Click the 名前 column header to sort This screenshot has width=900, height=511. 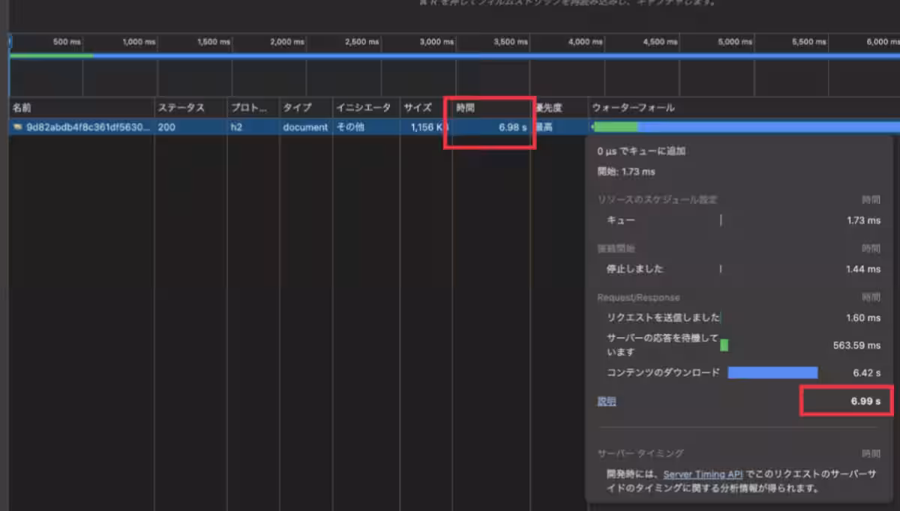tap(21, 107)
